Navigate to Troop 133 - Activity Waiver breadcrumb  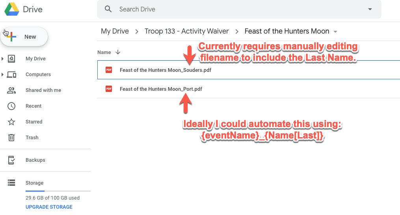(187, 31)
